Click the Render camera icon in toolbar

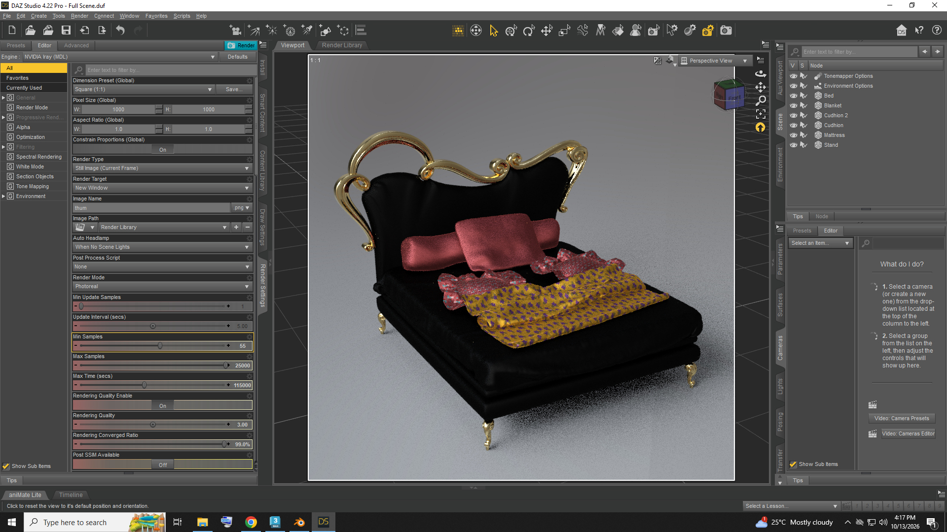[726, 31]
